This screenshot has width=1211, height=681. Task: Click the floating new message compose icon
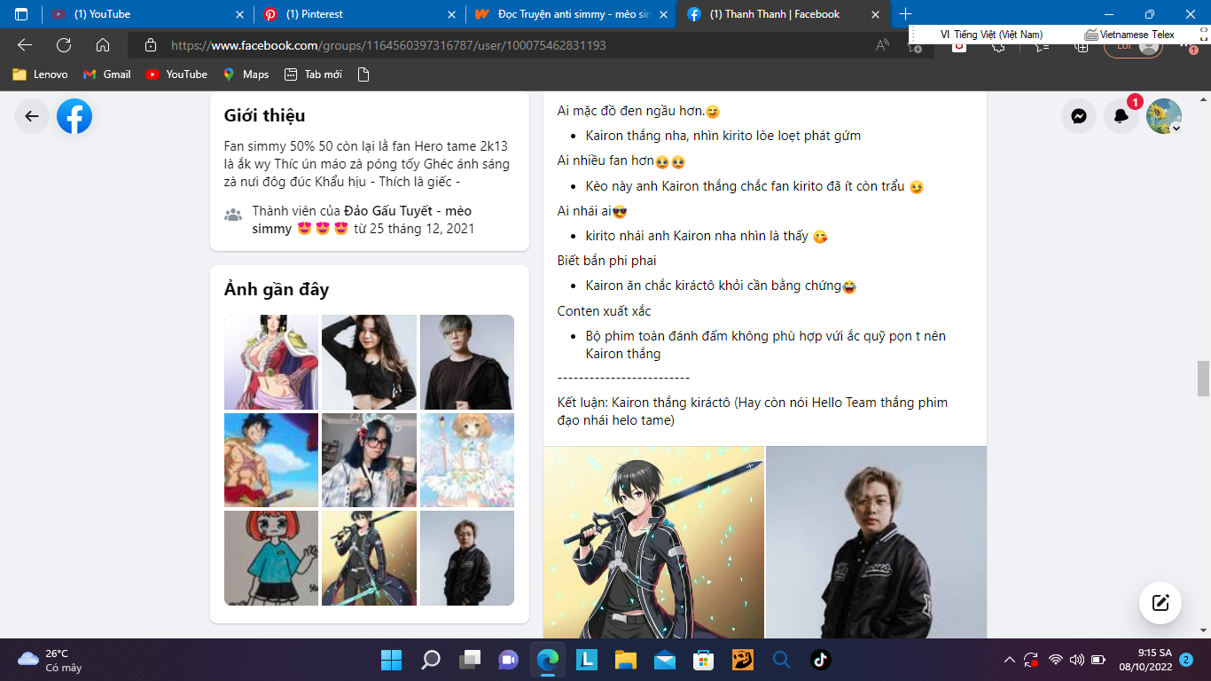click(1160, 603)
